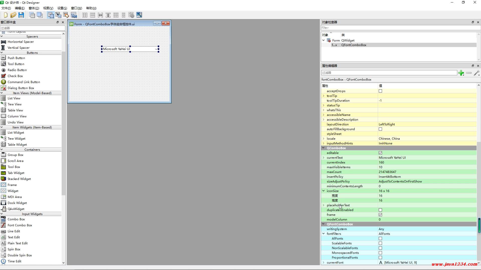Activate Edit Tab Order mode icon
481x270 pixels.
pyautogui.click(x=74, y=15)
